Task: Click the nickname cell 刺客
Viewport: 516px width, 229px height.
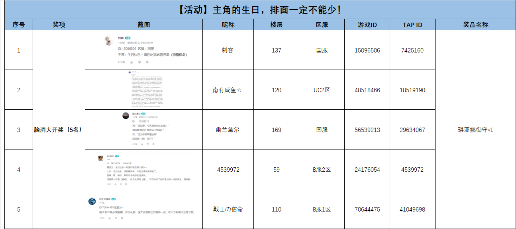Action: tap(228, 50)
